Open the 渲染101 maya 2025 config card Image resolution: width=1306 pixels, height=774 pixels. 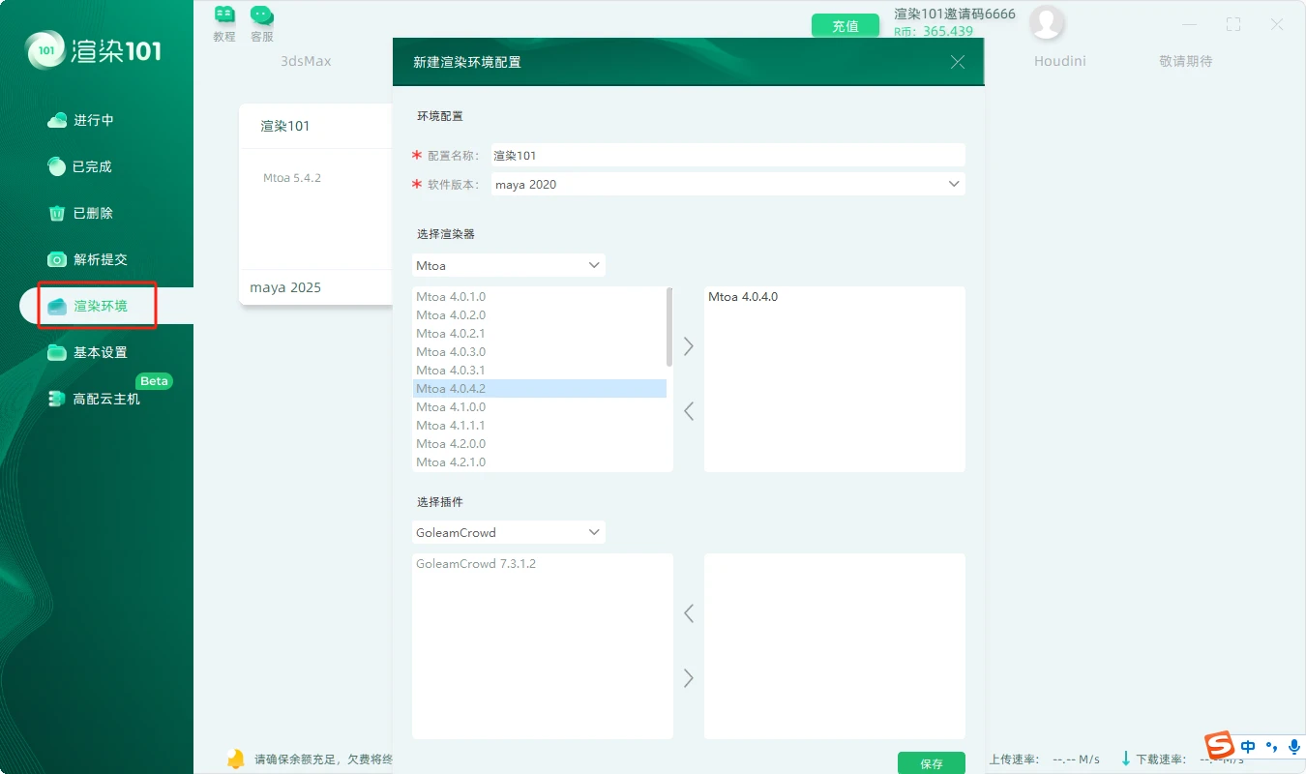pos(315,204)
